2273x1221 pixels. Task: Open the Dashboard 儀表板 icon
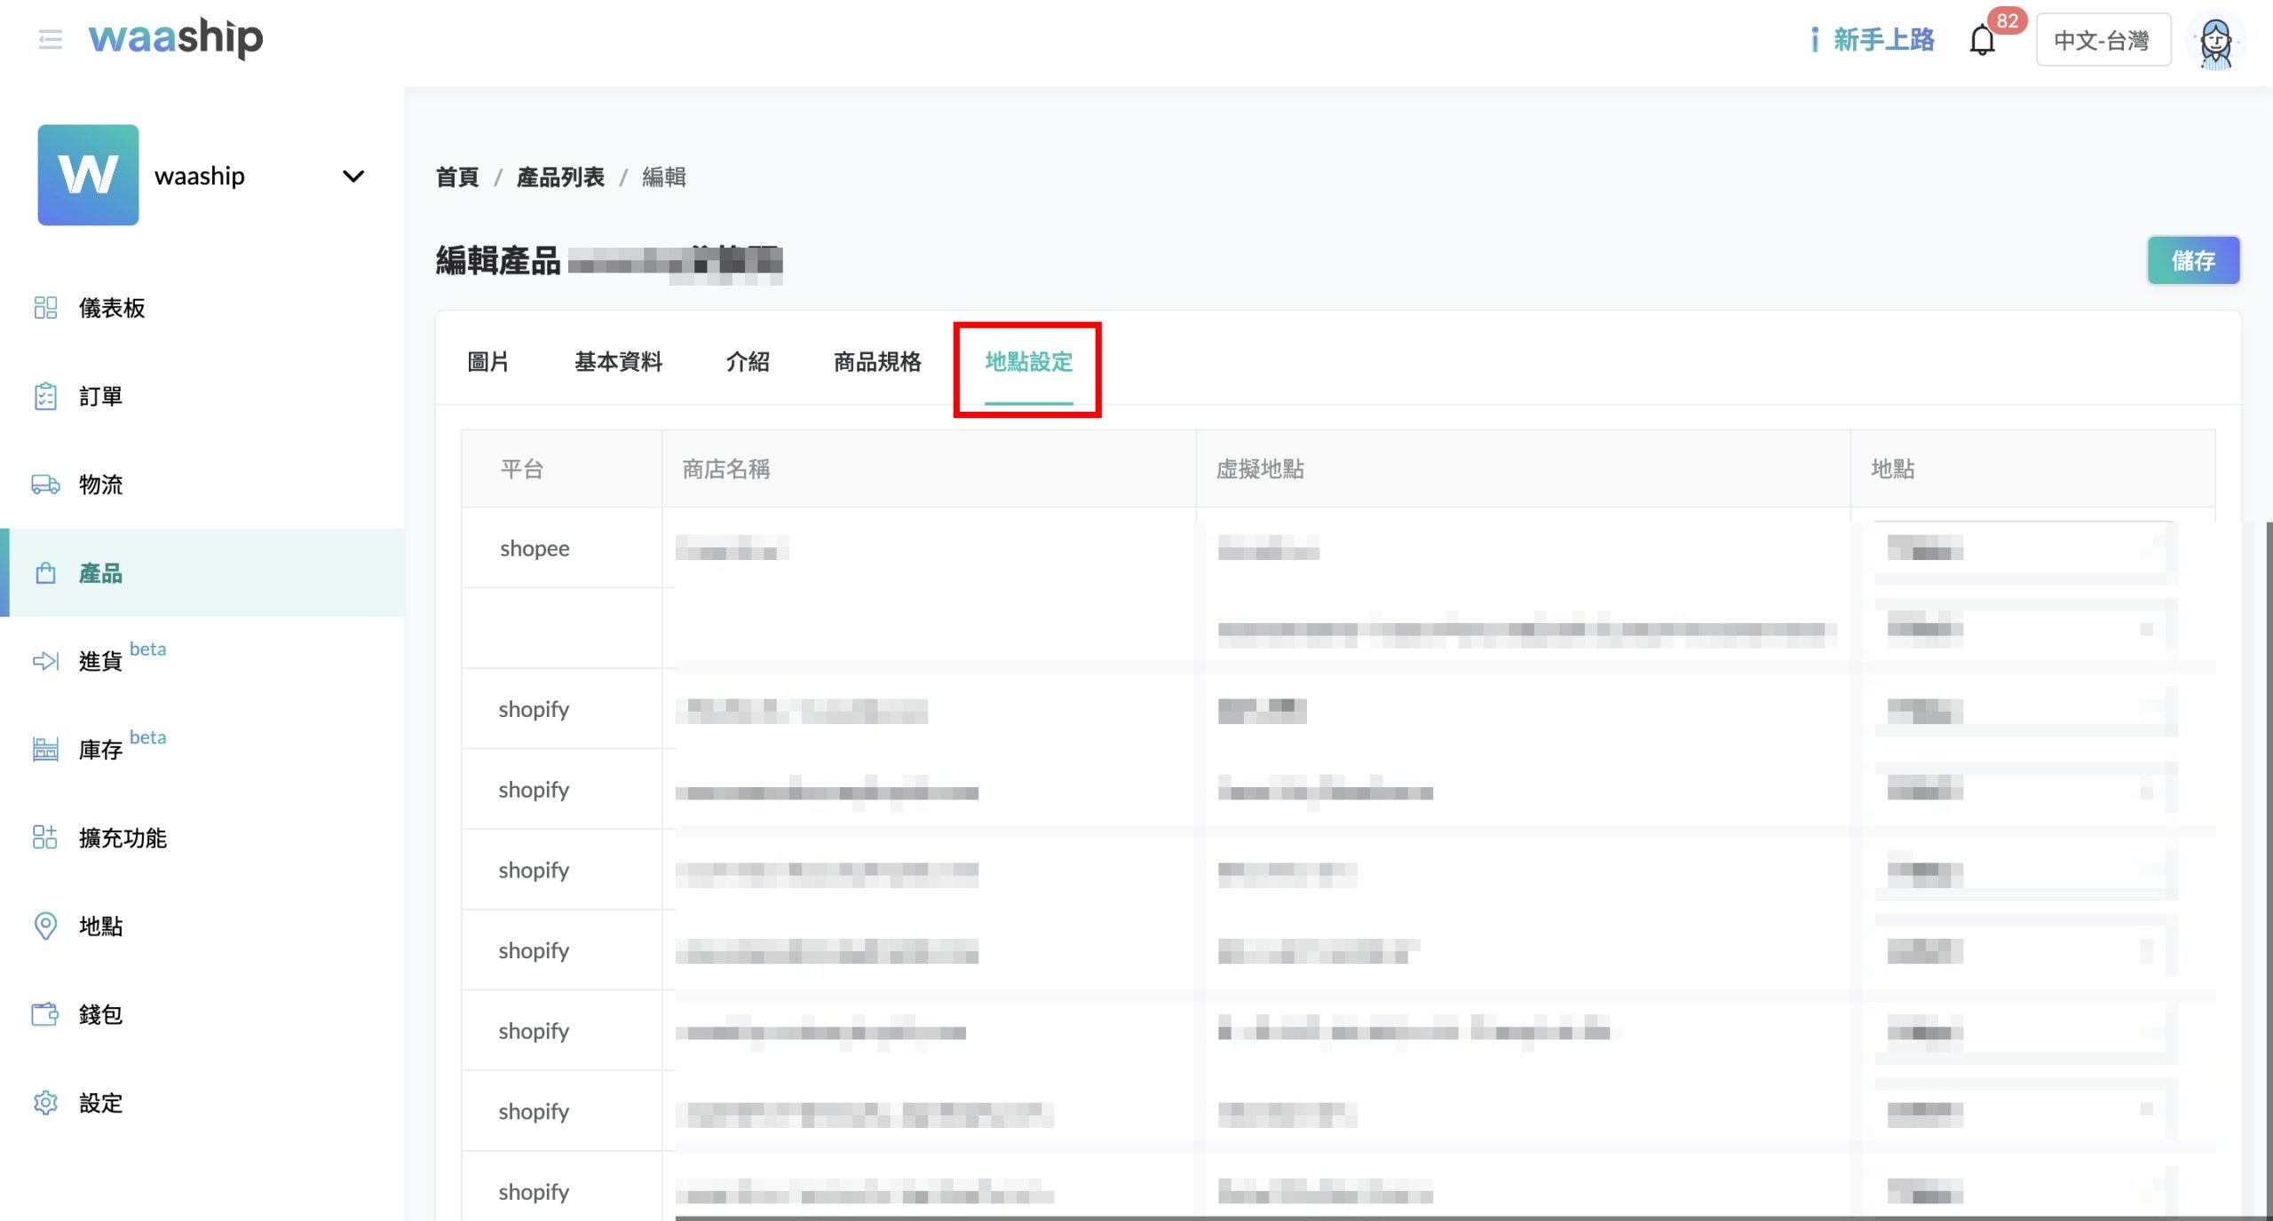click(x=45, y=308)
